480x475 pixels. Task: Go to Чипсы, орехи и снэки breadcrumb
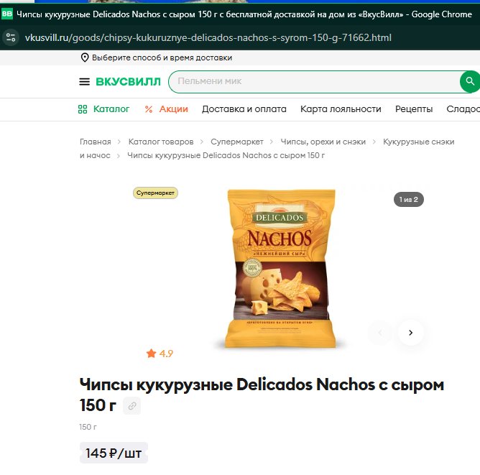tap(323, 142)
